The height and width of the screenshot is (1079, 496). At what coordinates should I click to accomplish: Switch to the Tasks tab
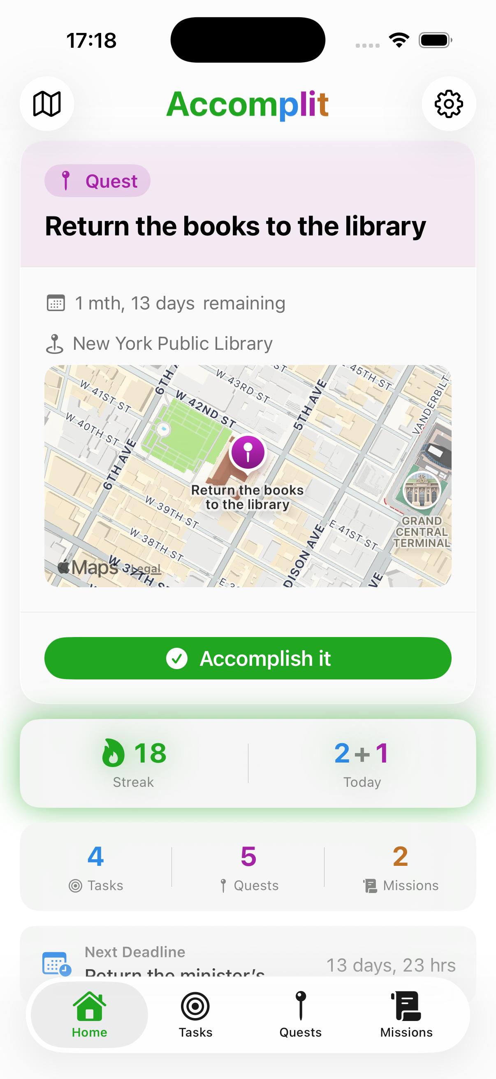pyautogui.click(x=195, y=1014)
